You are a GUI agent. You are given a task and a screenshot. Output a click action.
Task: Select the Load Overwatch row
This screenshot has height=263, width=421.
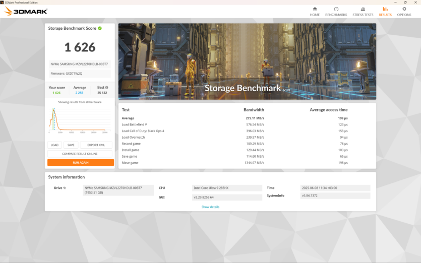(x=234, y=137)
